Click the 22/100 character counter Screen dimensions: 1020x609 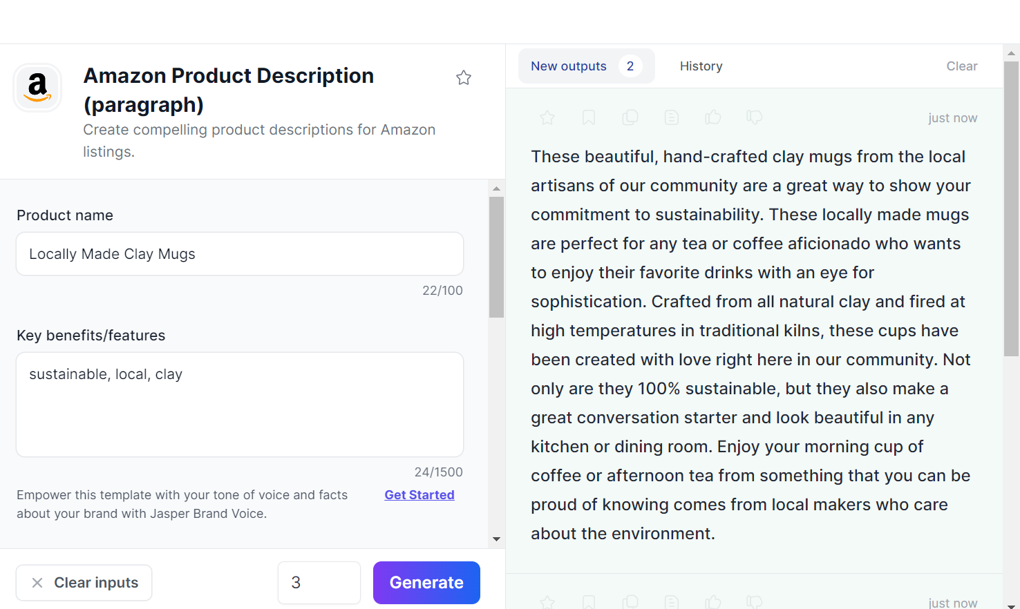click(x=442, y=291)
